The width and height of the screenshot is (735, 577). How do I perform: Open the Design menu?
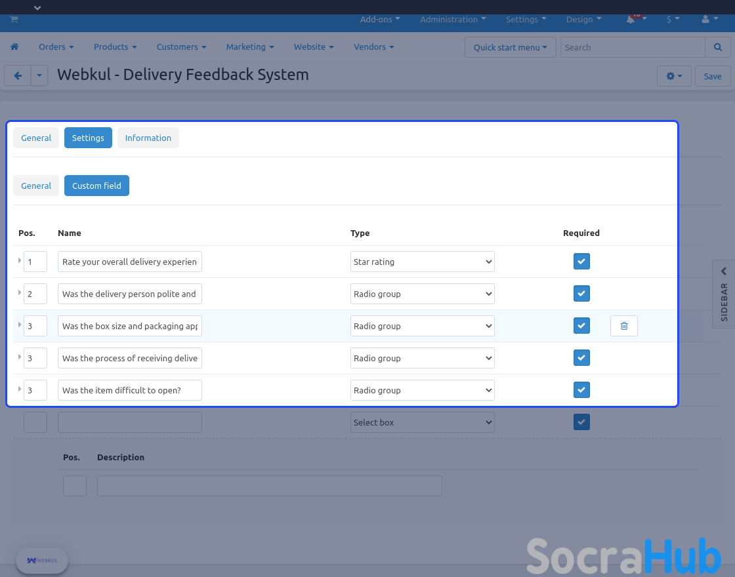tap(583, 19)
